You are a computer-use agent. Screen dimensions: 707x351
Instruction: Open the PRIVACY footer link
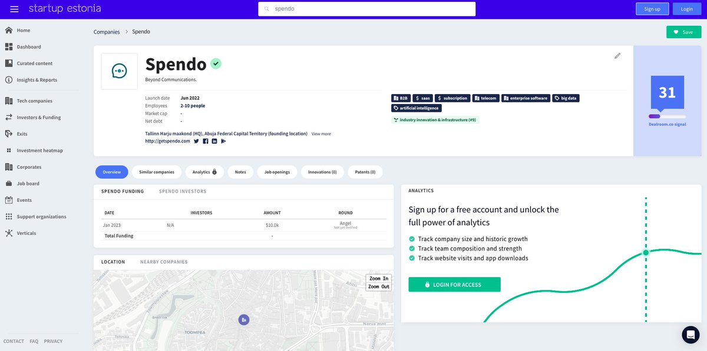[x=53, y=341]
